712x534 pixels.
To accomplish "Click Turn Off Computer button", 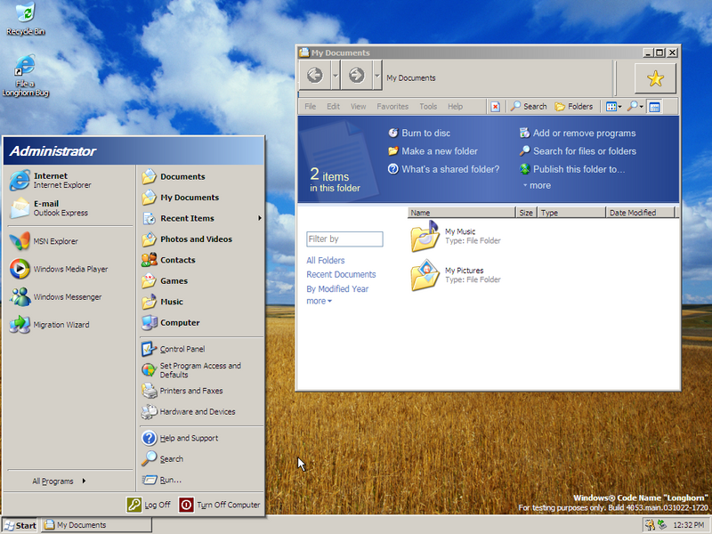I will (220, 505).
